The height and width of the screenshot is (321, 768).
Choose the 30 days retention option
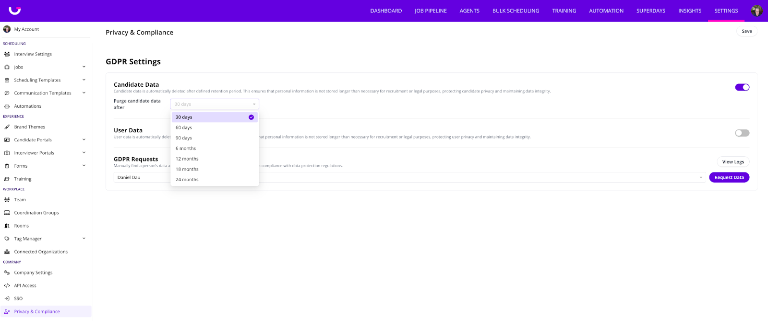pyautogui.click(x=215, y=117)
